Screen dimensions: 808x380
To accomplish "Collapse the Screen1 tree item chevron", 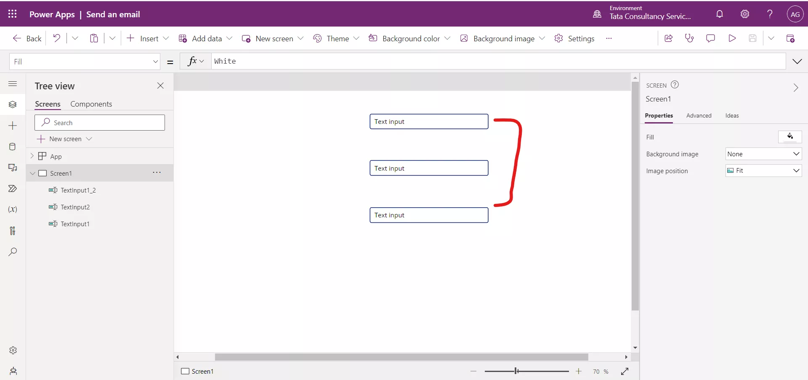I will point(32,173).
